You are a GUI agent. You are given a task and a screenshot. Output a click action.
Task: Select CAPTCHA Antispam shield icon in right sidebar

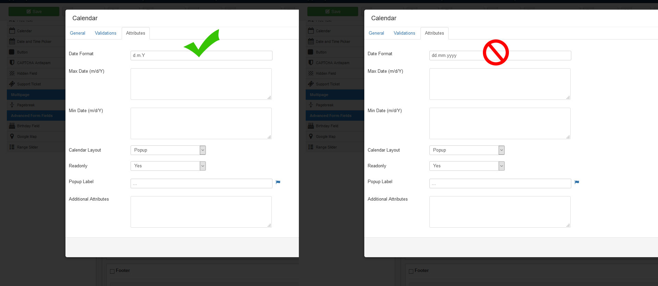pos(311,62)
